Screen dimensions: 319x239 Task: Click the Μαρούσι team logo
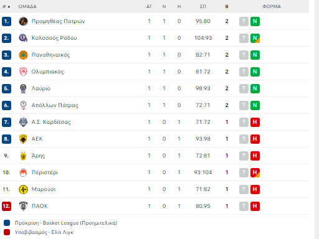tap(23, 189)
